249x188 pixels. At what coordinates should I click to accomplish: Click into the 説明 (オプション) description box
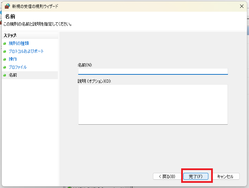153,104
